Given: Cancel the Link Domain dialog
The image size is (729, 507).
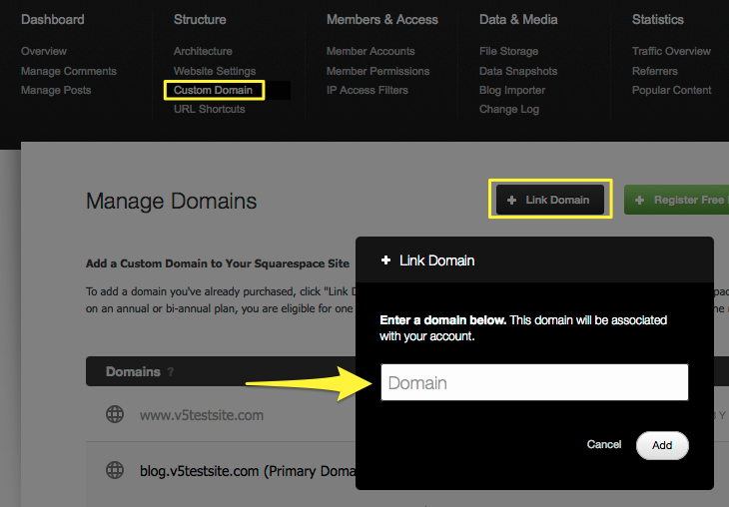Looking at the screenshot, I should pos(604,444).
